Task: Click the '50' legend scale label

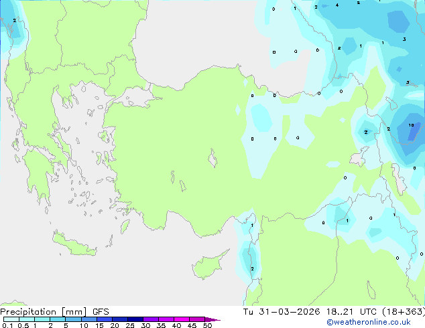Action: (x=207, y=325)
